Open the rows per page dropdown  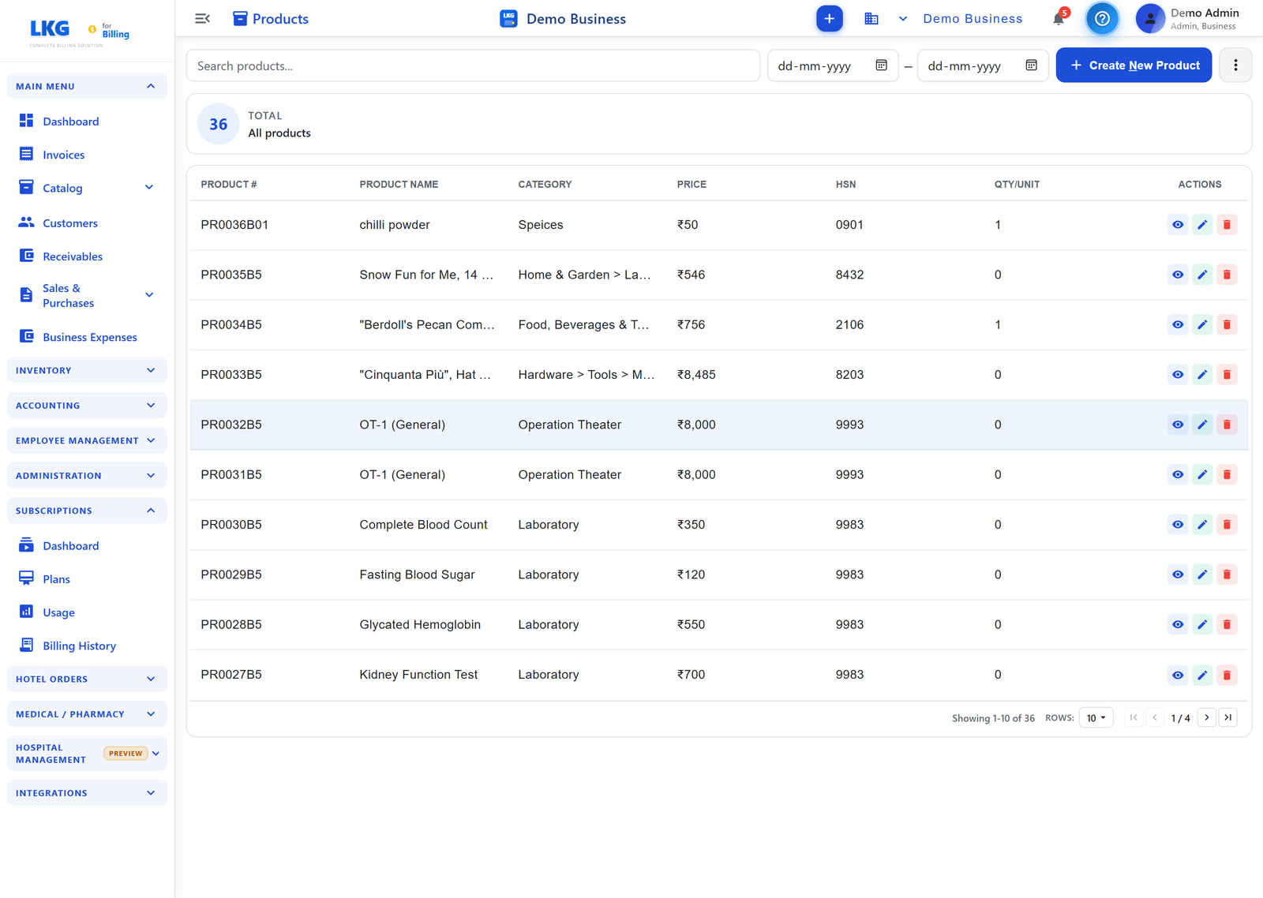pos(1096,718)
